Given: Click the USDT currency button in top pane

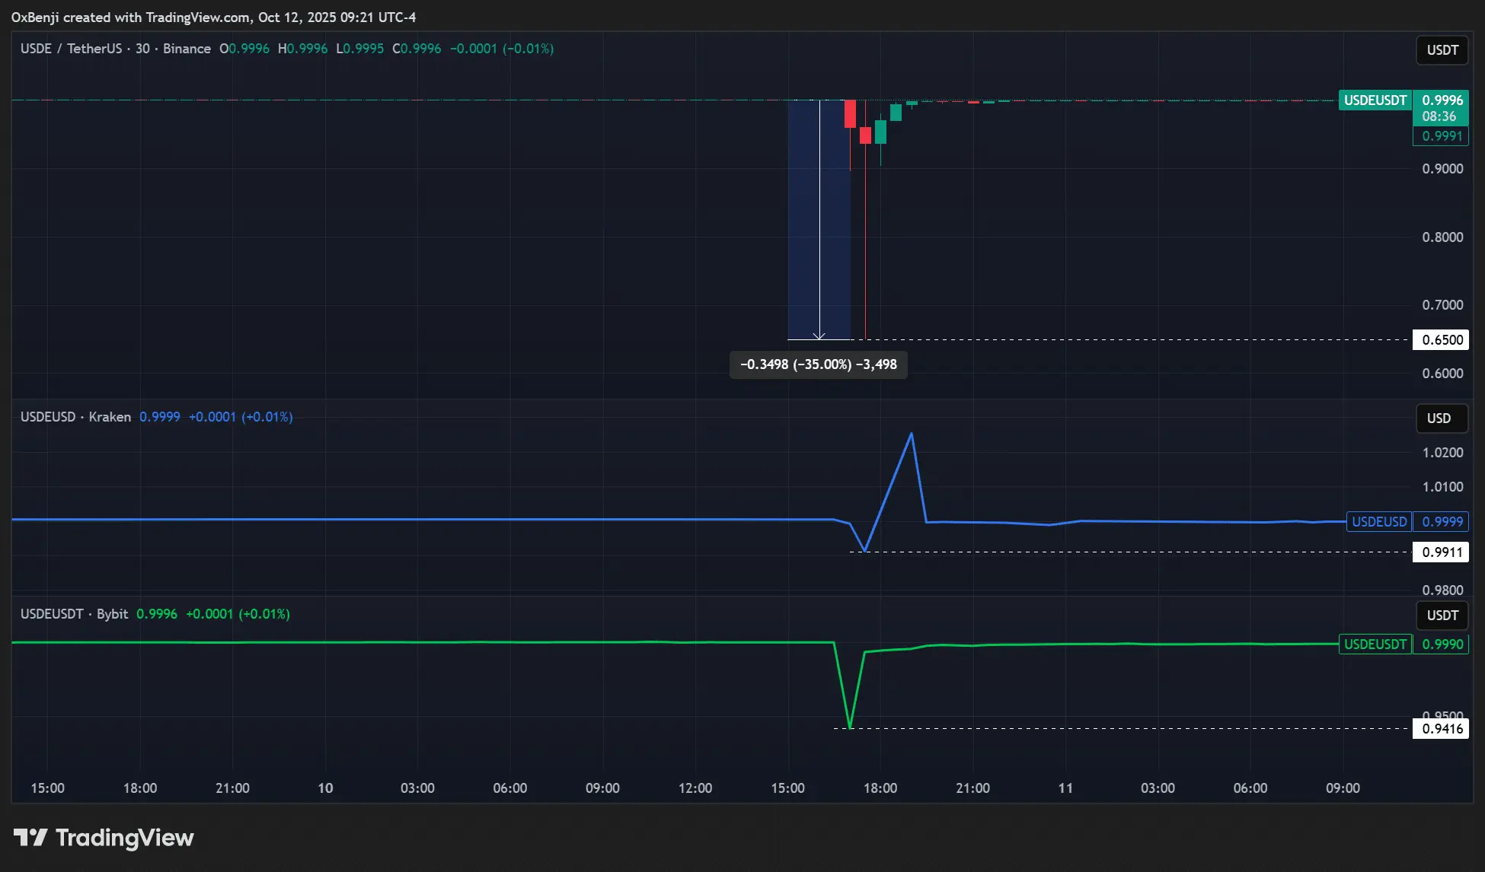Looking at the screenshot, I should pos(1442,50).
